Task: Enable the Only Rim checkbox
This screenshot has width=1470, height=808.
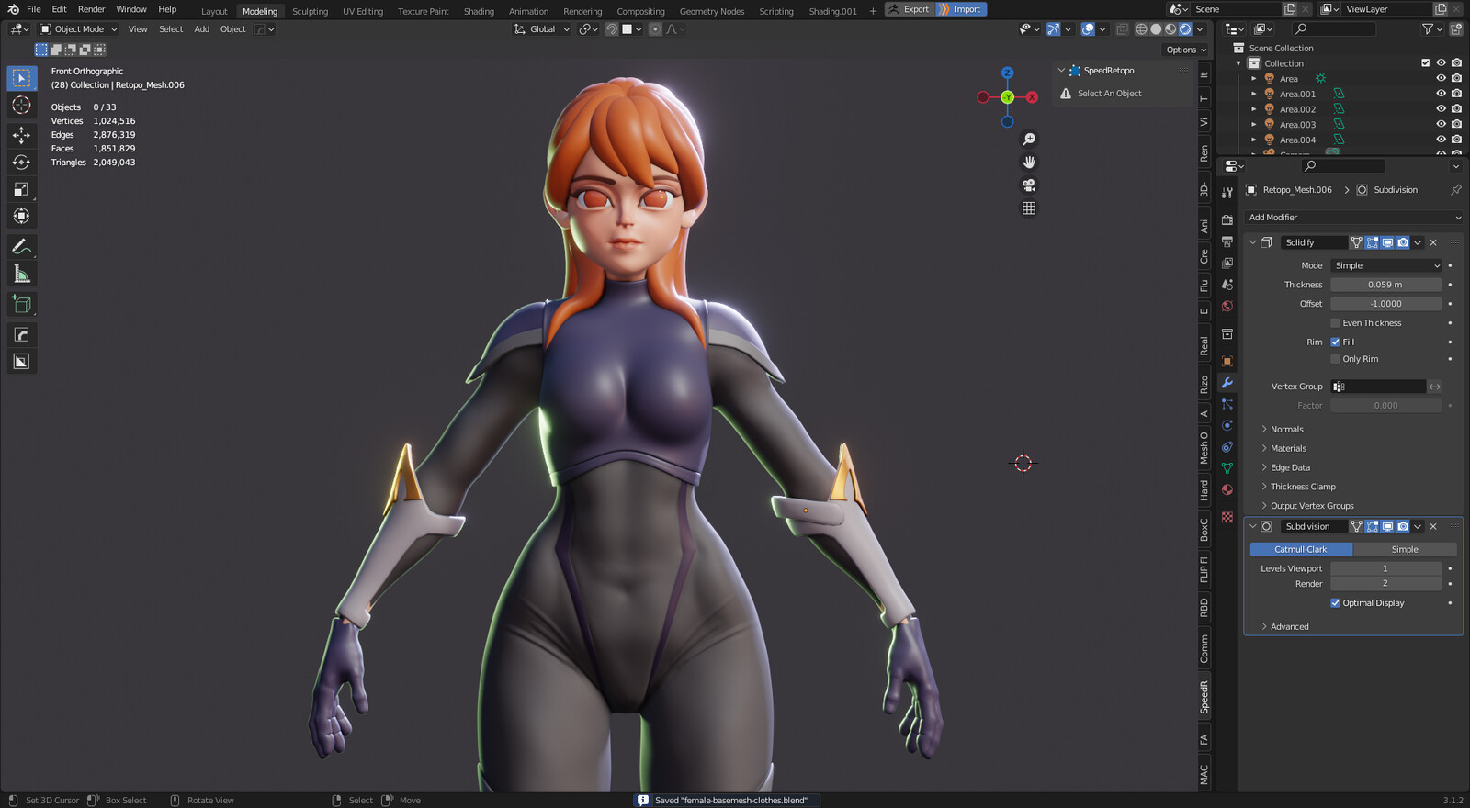Action: (1335, 359)
